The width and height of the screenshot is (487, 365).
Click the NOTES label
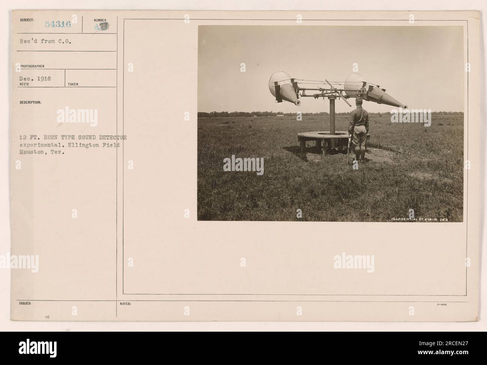pyautogui.click(x=126, y=304)
